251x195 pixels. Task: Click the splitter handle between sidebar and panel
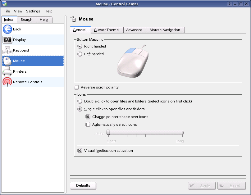pos(66,104)
